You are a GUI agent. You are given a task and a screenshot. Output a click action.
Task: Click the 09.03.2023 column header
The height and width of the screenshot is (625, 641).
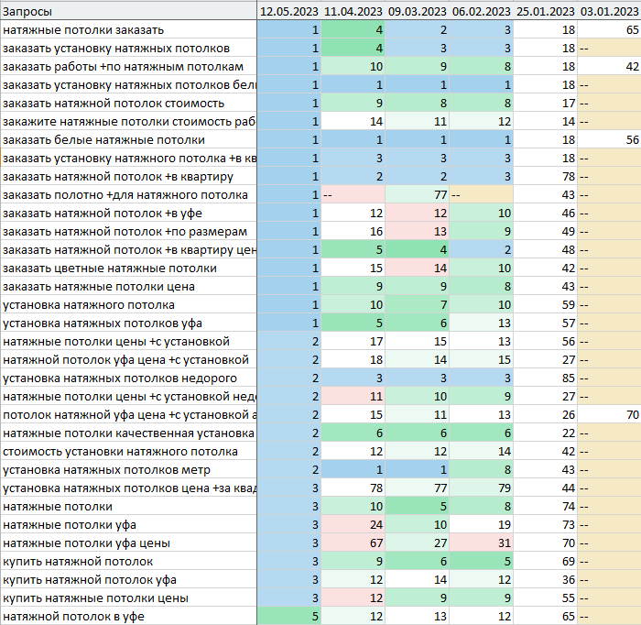(418, 11)
